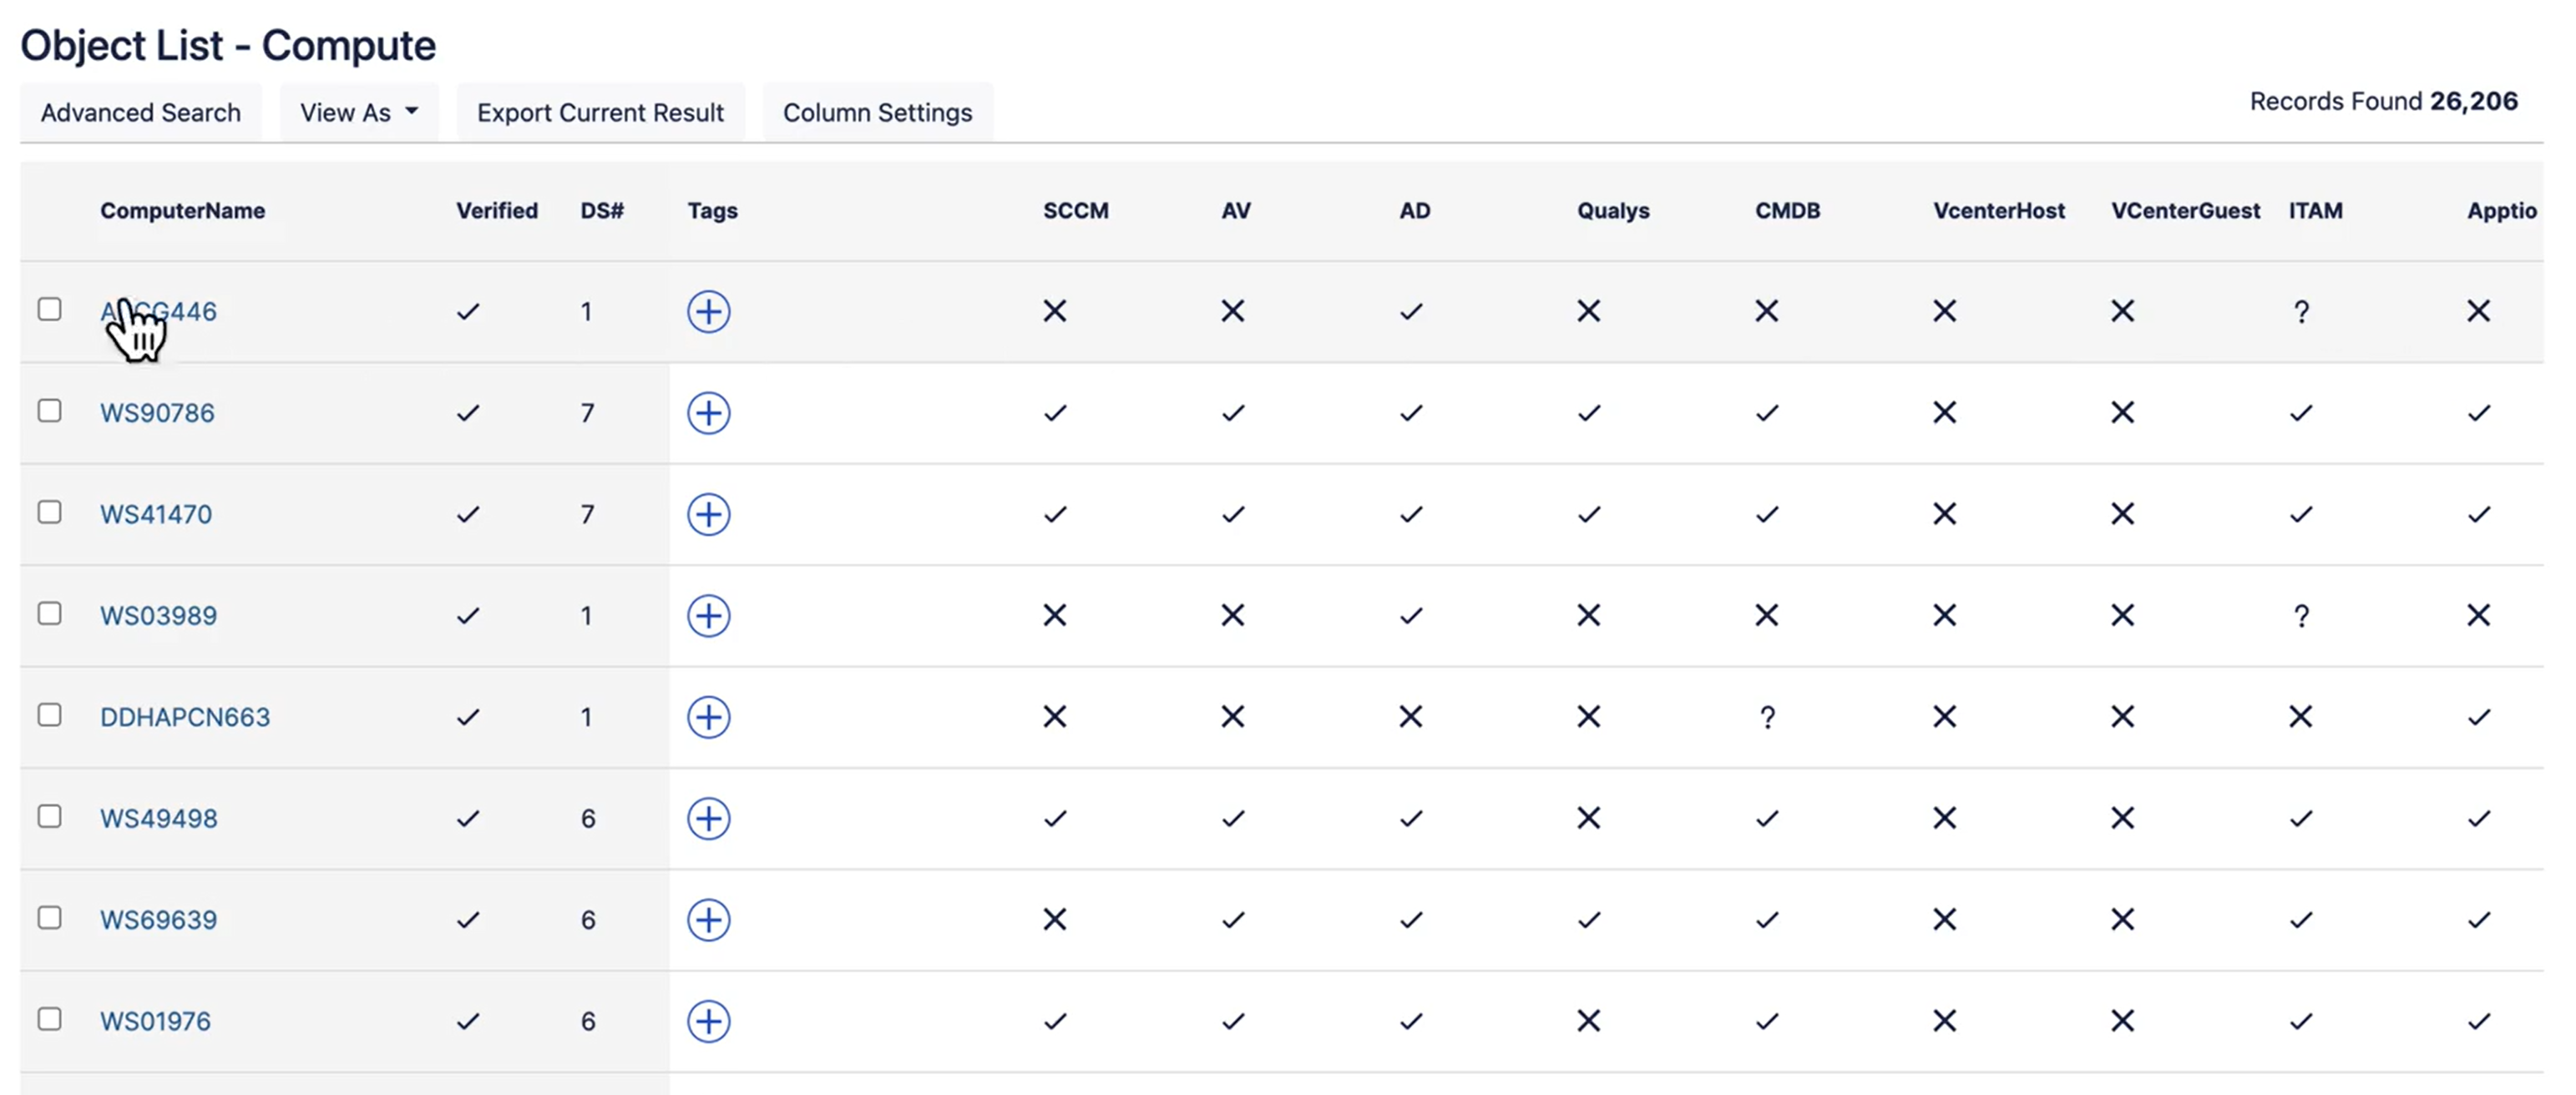Click the add-tag plus icon for WS90786

[x=708, y=412]
